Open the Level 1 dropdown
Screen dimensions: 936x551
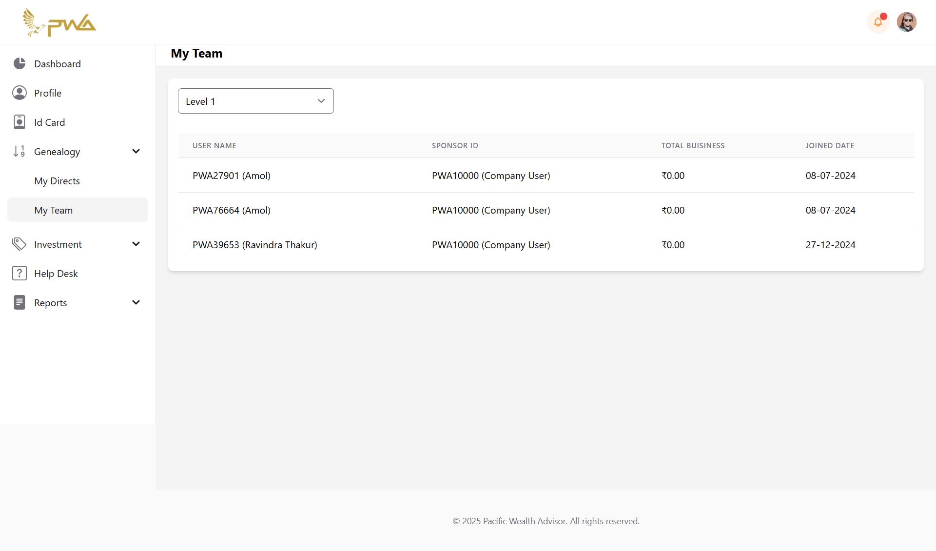[255, 101]
